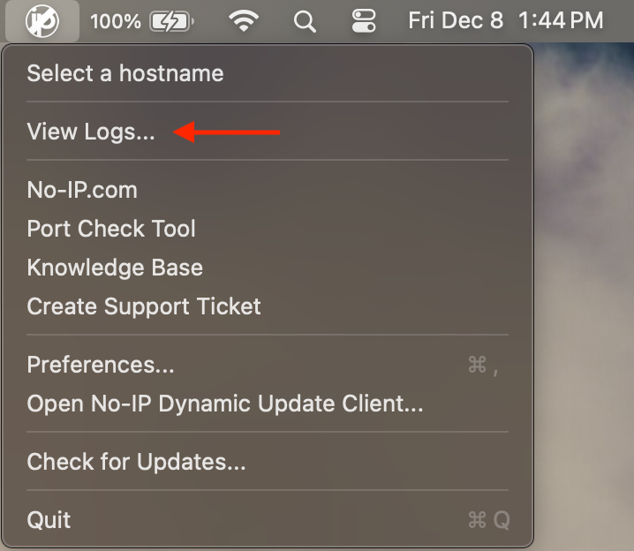Open Spotlight search magnifier icon

point(305,21)
